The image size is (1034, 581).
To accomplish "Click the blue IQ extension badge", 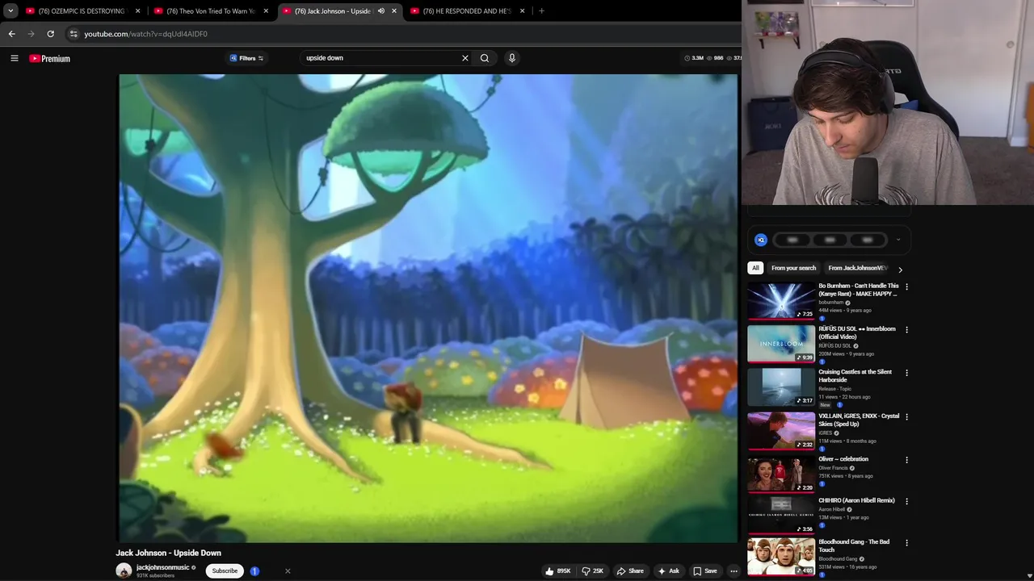I will (760, 240).
